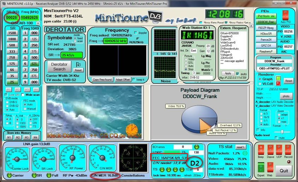Image resolution: width=298 pixels, height=182 pixels.
Task: Click the SR Lock gauge knob
Action: (44, 159)
